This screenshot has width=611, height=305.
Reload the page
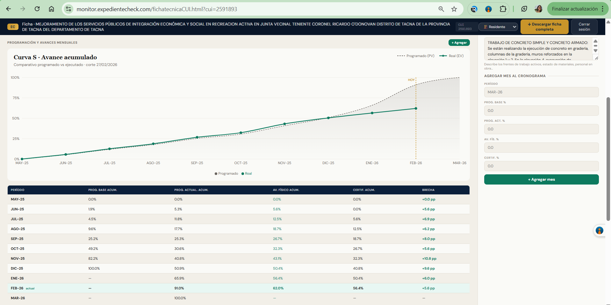pyautogui.click(x=37, y=9)
